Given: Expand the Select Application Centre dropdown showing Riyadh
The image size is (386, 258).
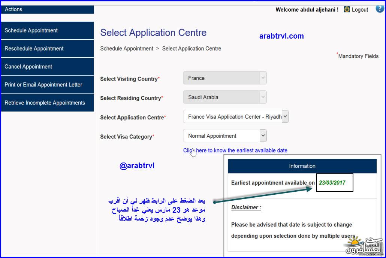Looking at the screenshot, I should click(x=236, y=116).
